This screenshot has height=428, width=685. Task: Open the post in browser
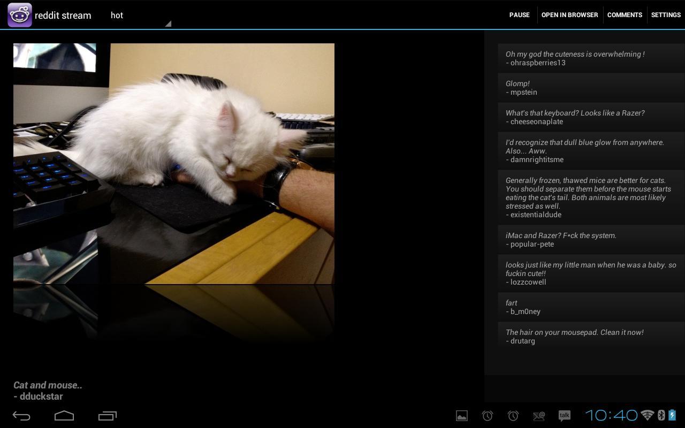(x=570, y=15)
